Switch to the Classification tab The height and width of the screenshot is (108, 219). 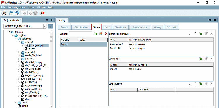pyautogui.click(x=81, y=27)
